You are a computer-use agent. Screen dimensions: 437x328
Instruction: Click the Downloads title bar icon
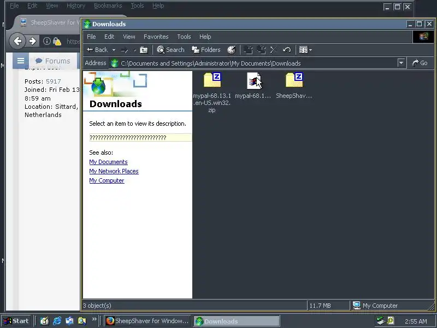click(87, 24)
